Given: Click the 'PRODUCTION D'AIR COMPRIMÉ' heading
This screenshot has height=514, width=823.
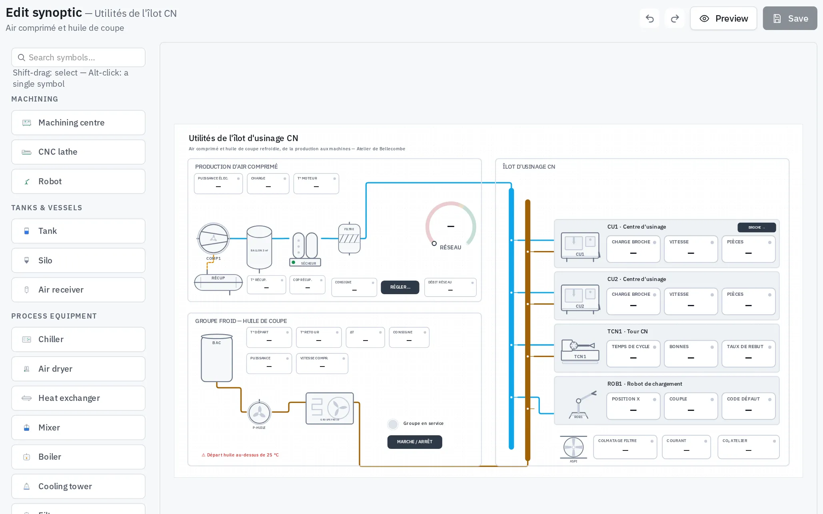Looking at the screenshot, I should click(x=236, y=167).
